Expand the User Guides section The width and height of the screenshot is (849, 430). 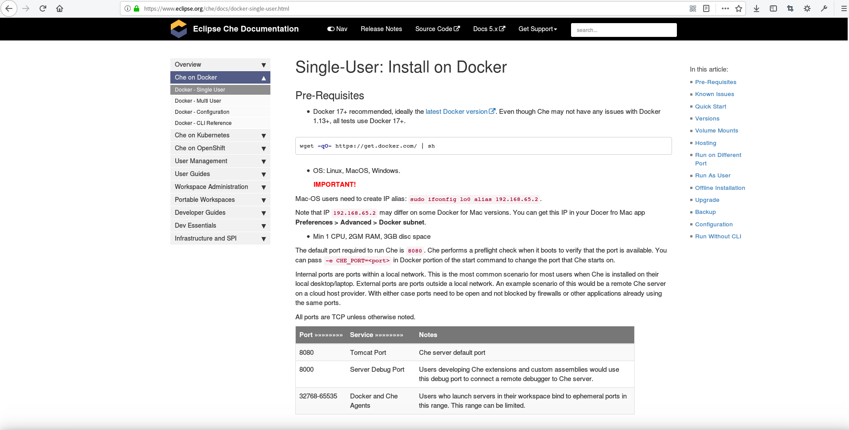coord(220,174)
